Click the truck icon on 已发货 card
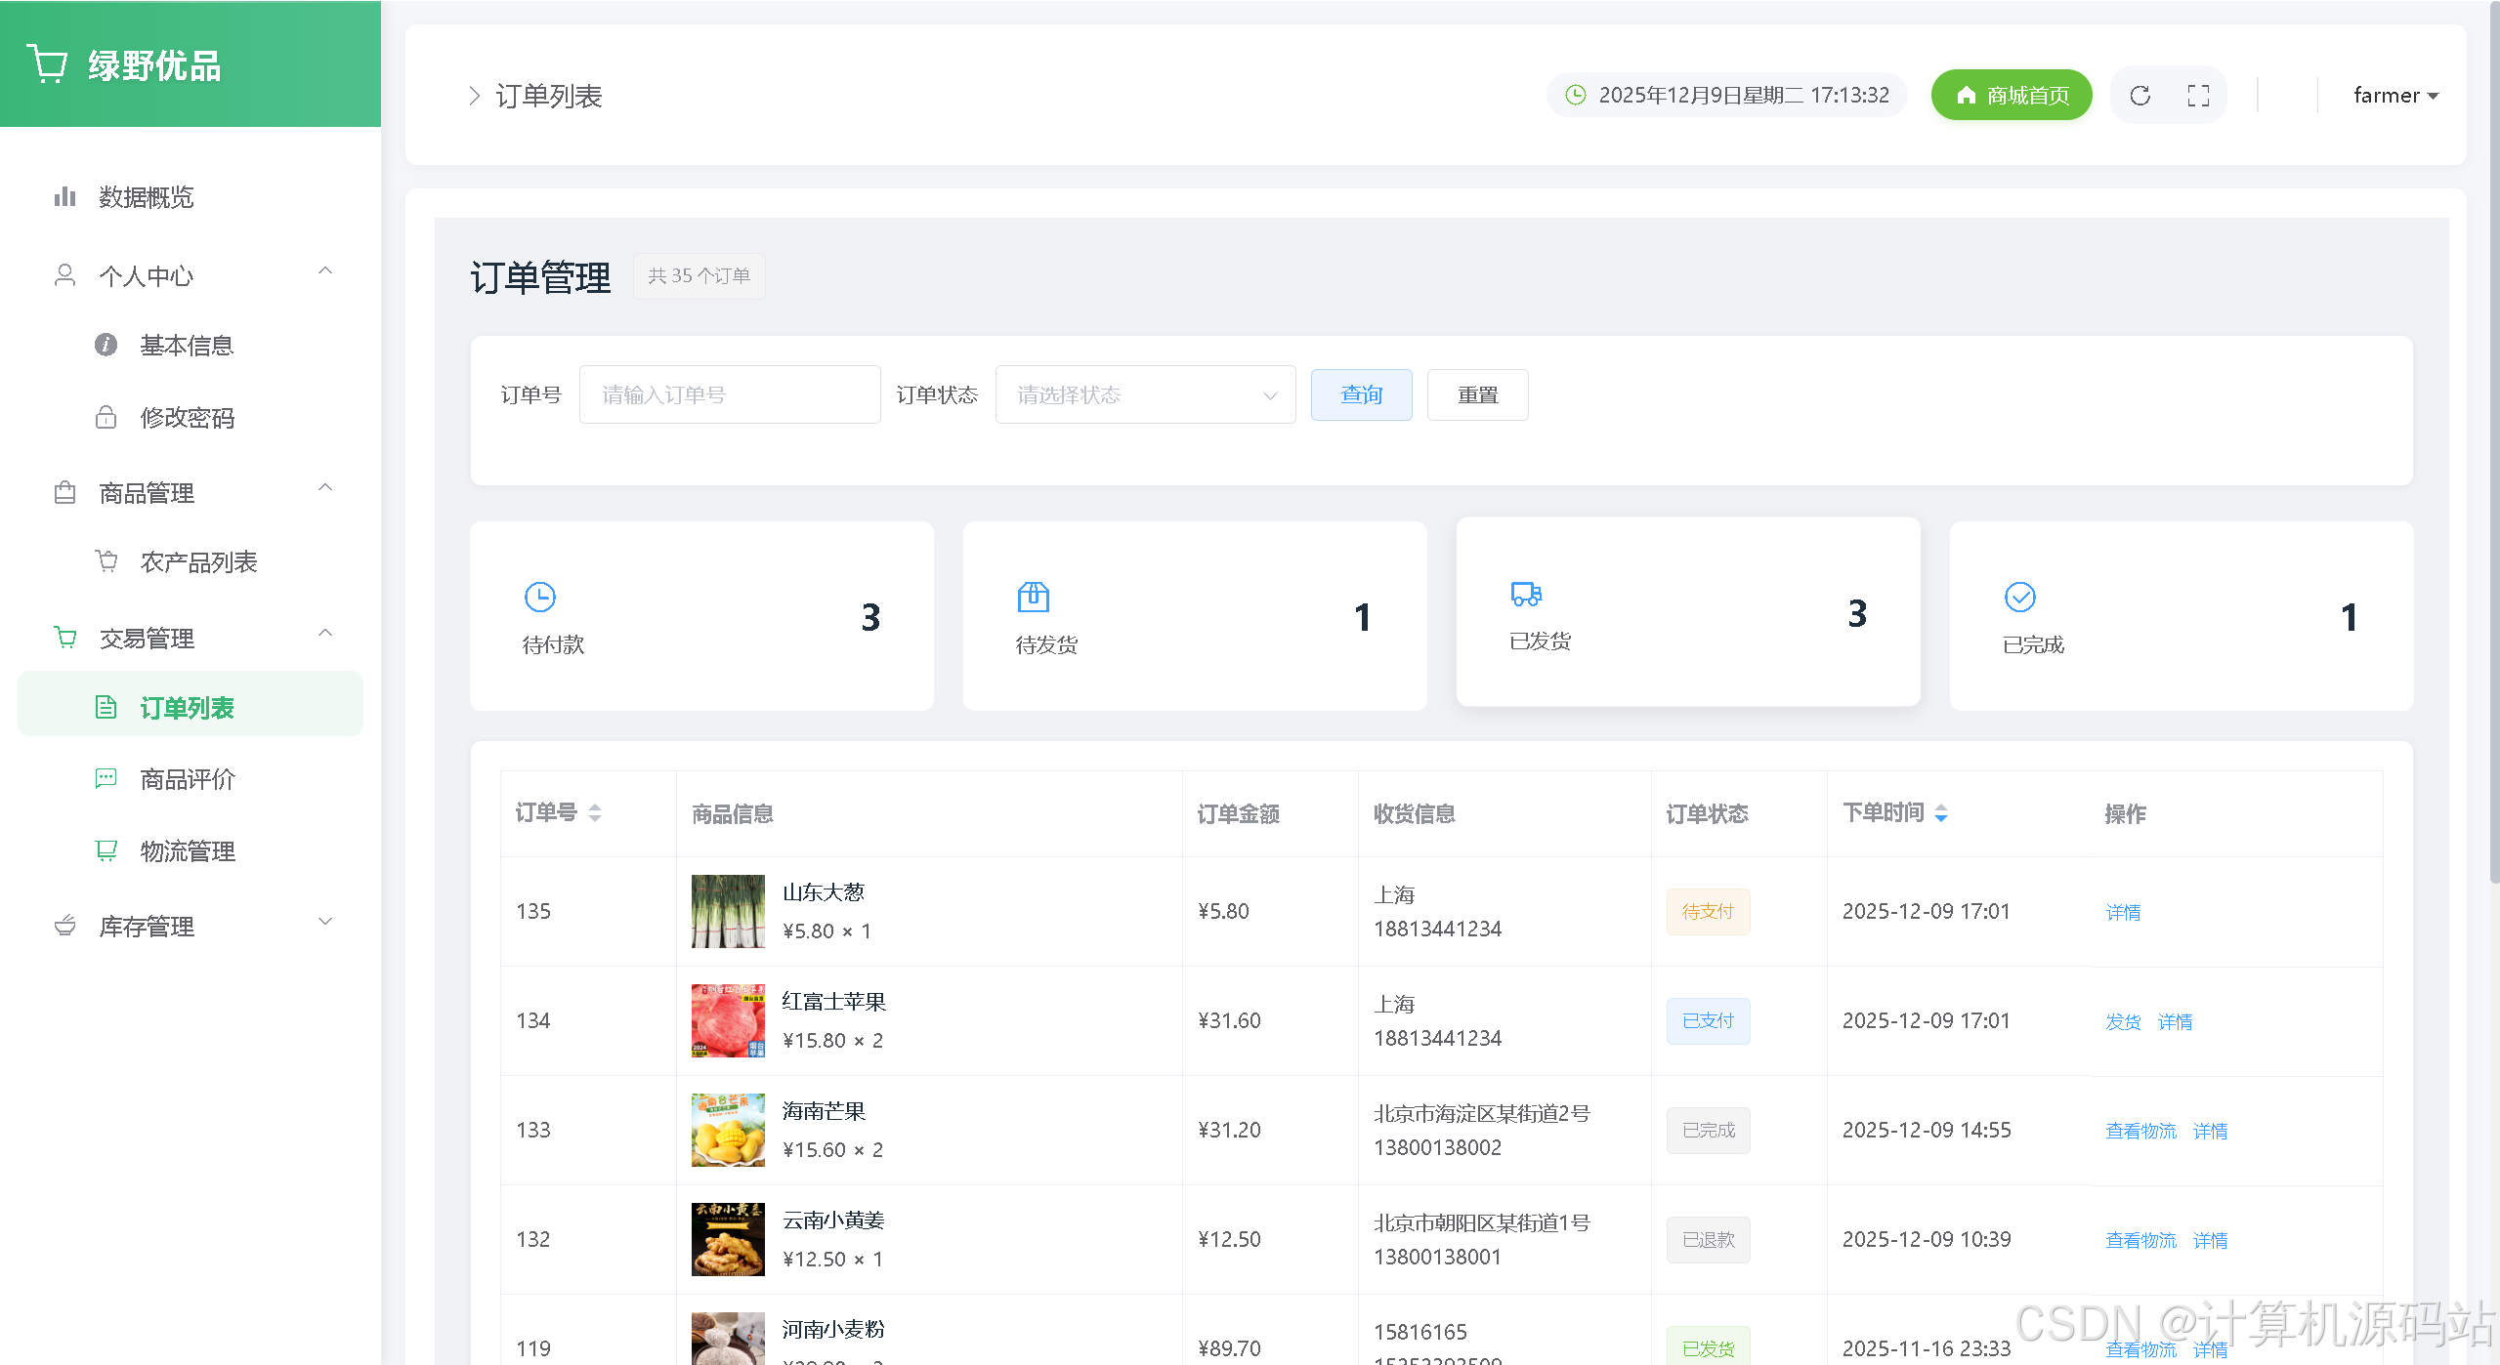 click(1526, 594)
